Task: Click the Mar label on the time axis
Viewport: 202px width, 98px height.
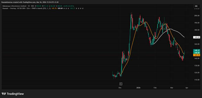Action: click(x=171, y=88)
